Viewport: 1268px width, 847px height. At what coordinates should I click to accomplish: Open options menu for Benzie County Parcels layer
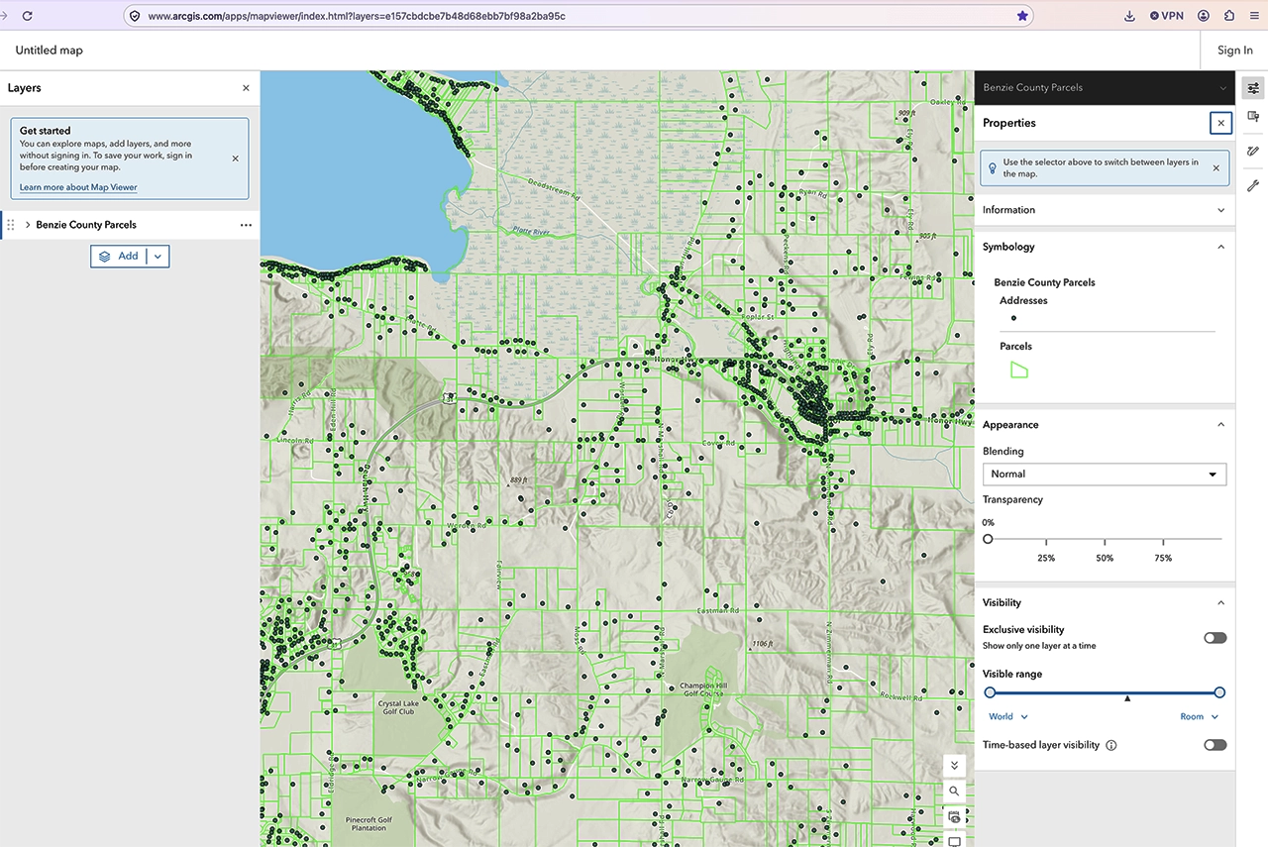[x=246, y=225]
